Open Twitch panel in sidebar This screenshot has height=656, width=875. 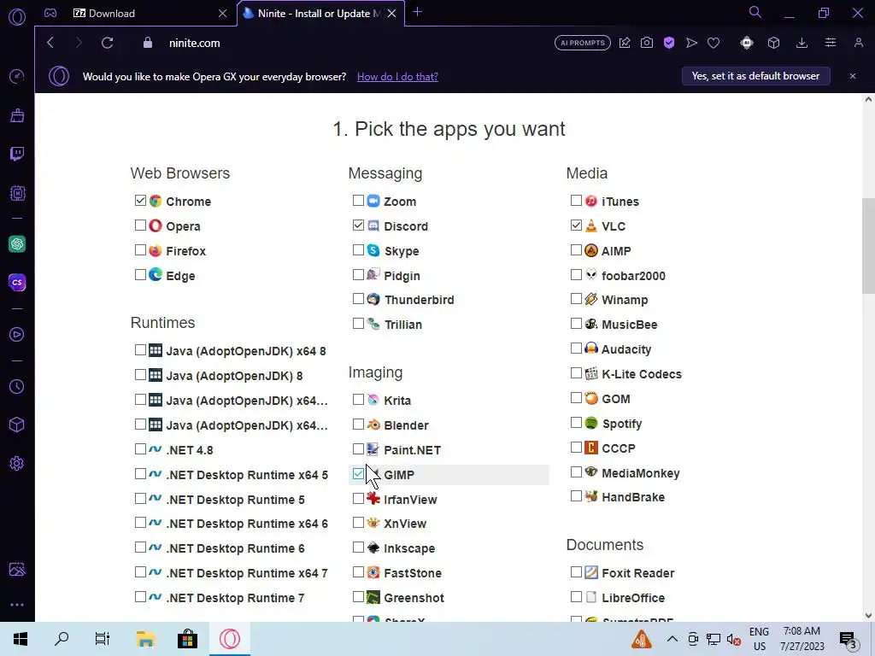tap(17, 154)
